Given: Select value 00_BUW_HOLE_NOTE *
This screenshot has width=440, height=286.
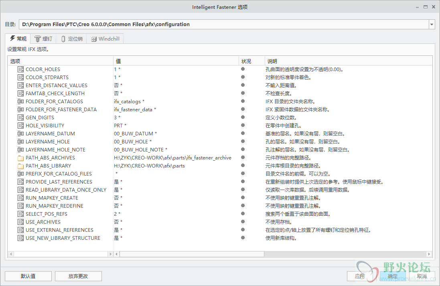Looking at the screenshot, I should [x=141, y=150].
